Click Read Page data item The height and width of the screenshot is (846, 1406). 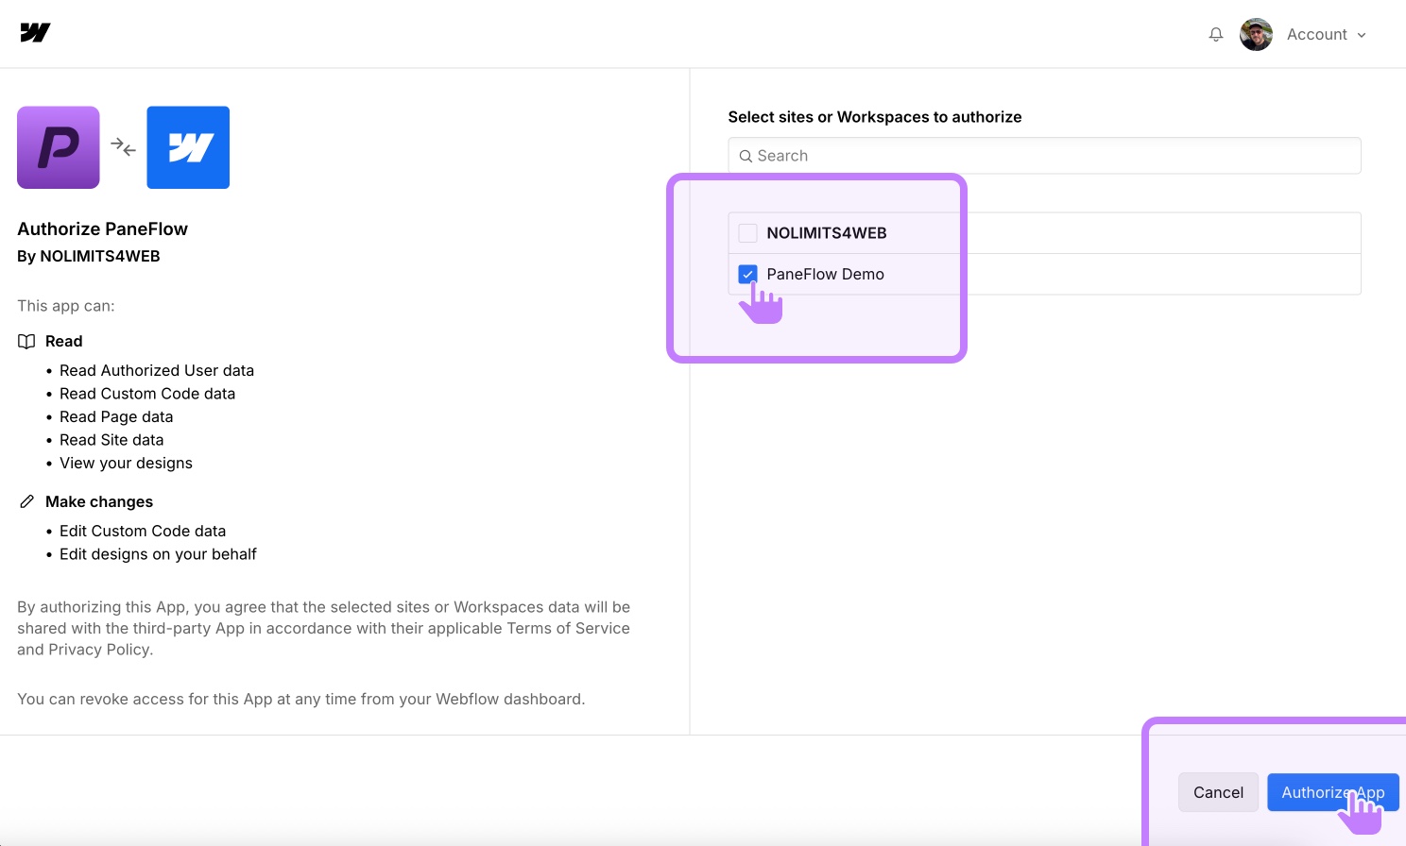(x=116, y=416)
